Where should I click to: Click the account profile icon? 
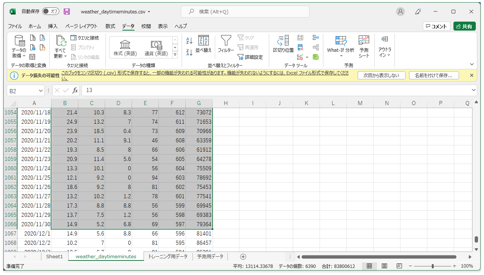(400, 12)
